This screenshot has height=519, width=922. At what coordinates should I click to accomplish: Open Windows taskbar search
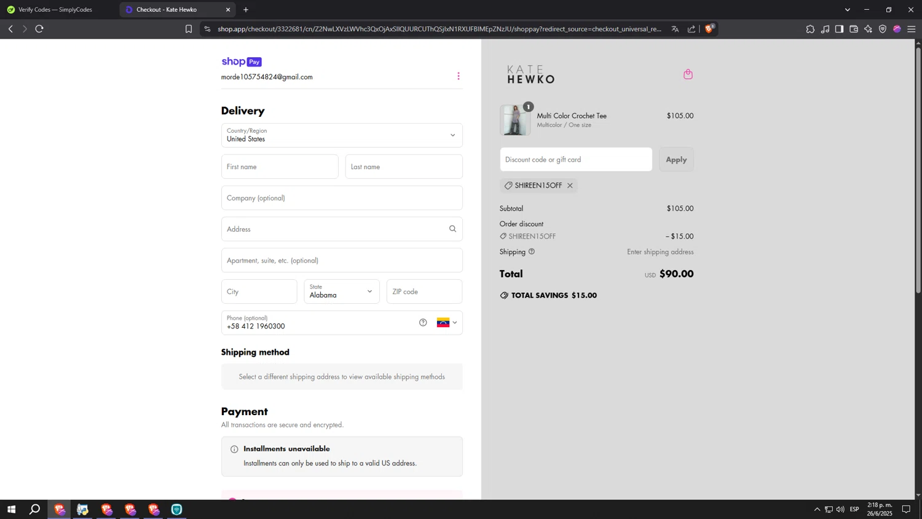pyautogui.click(x=35, y=509)
